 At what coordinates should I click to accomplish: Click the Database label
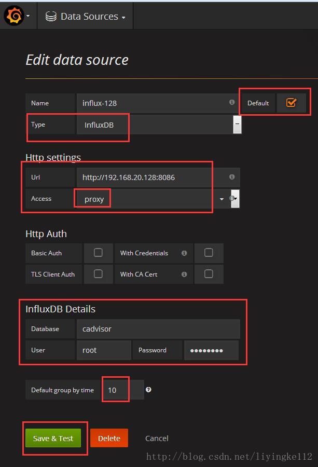tap(45, 329)
